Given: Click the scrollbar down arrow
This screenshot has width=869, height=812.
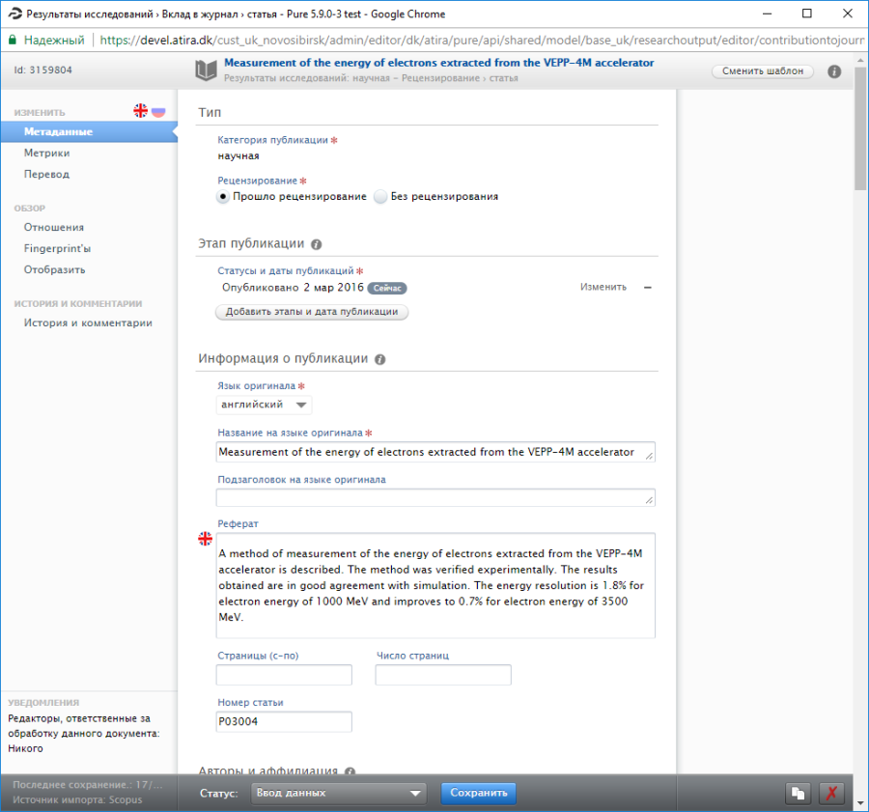Looking at the screenshot, I should pyautogui.click(x=860, y=802).
